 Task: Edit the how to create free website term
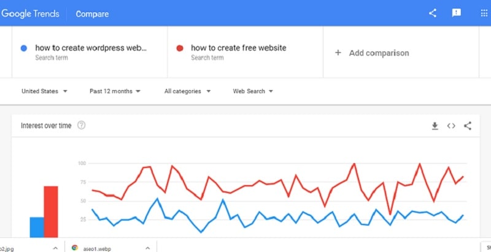point(239,48)
